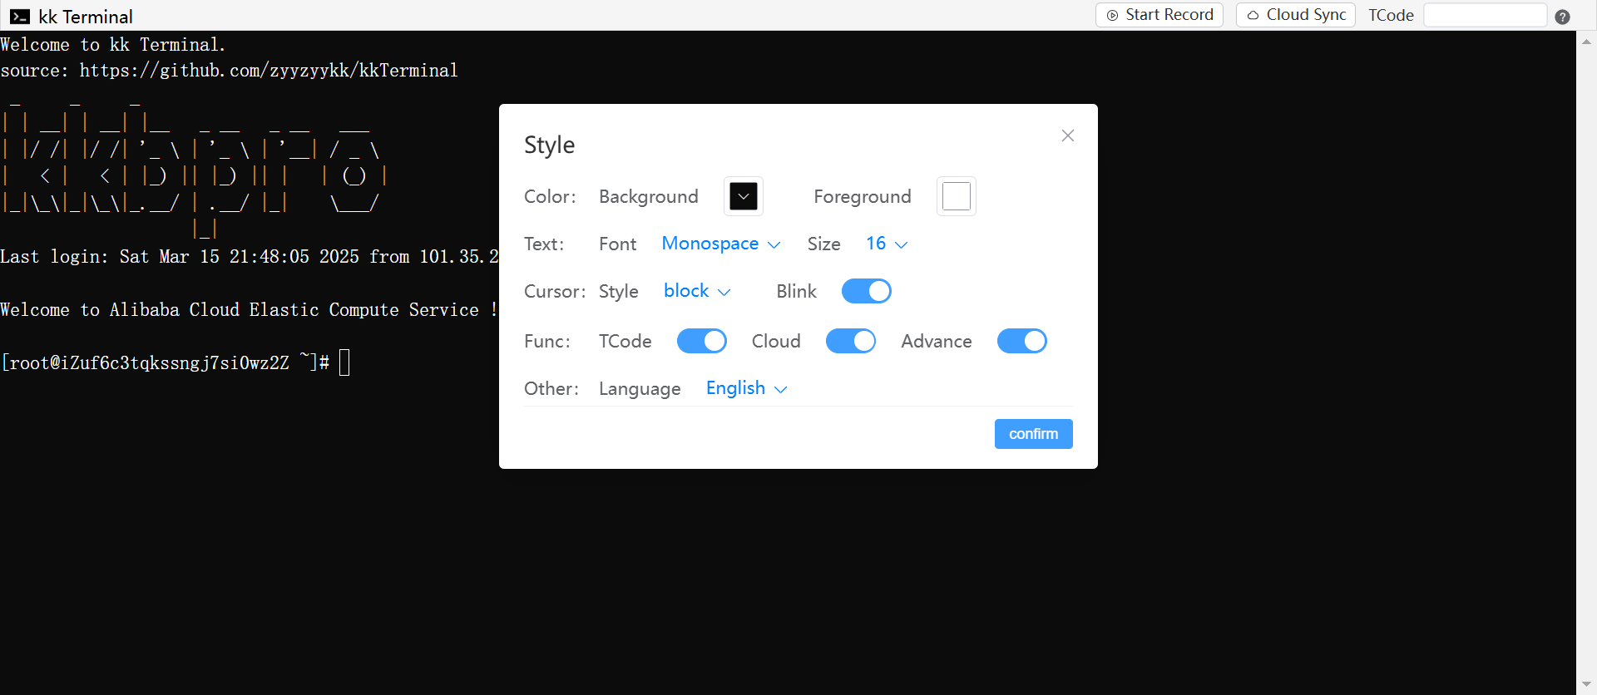Click the TCode input field

[x=1485, y=15]
